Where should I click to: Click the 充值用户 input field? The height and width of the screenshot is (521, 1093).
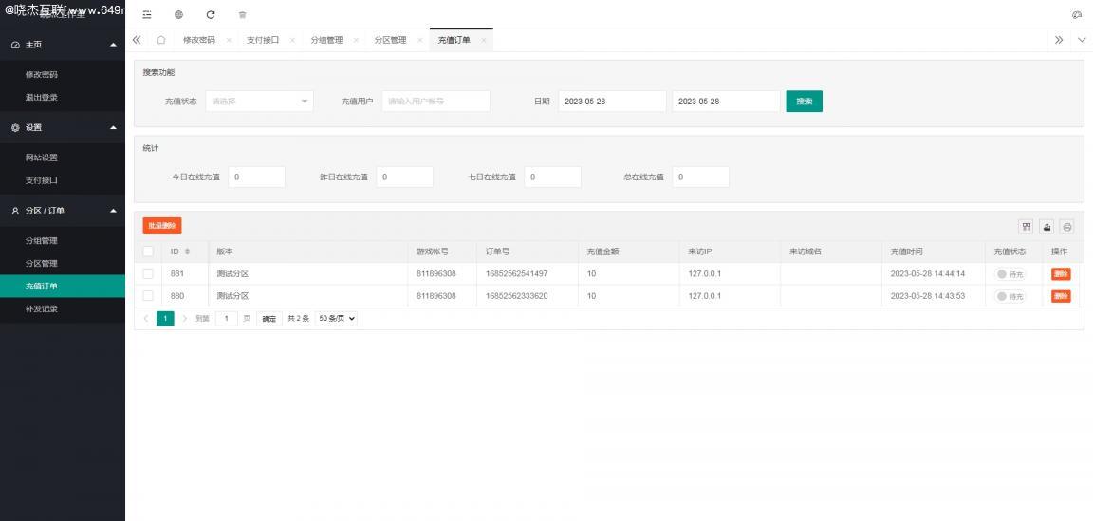pos(435,102)
